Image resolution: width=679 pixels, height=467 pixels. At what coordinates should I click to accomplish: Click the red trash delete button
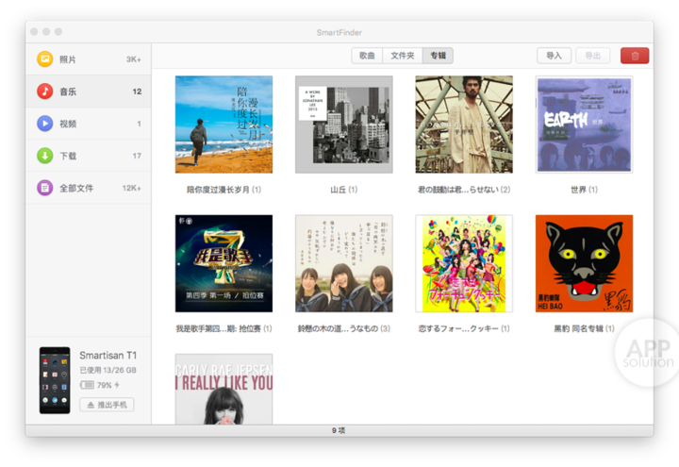(634, 56)
